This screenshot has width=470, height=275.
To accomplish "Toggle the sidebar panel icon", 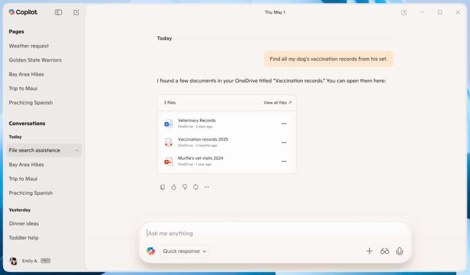I will [x=58, y=12].
